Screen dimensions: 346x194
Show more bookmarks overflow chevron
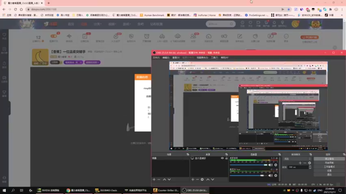(x=342, y=15)
